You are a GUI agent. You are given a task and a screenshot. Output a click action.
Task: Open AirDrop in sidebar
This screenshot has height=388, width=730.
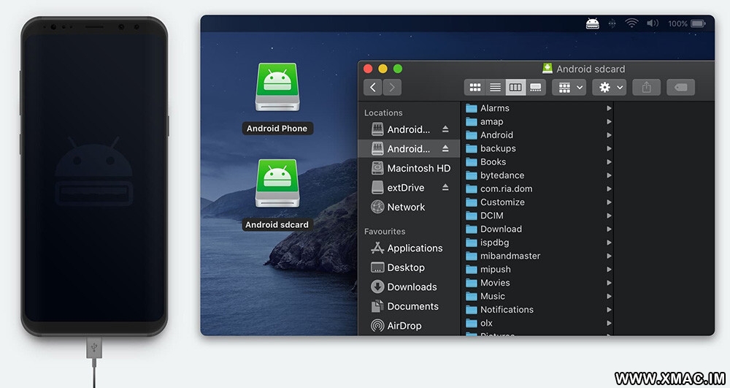[x=410, y=326]
